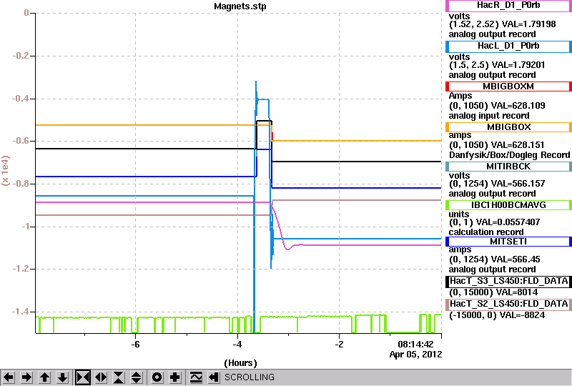This screenshot has width=572, height=386.
Task: Select the MITSETI curve legend
Action: coord(508,242)
